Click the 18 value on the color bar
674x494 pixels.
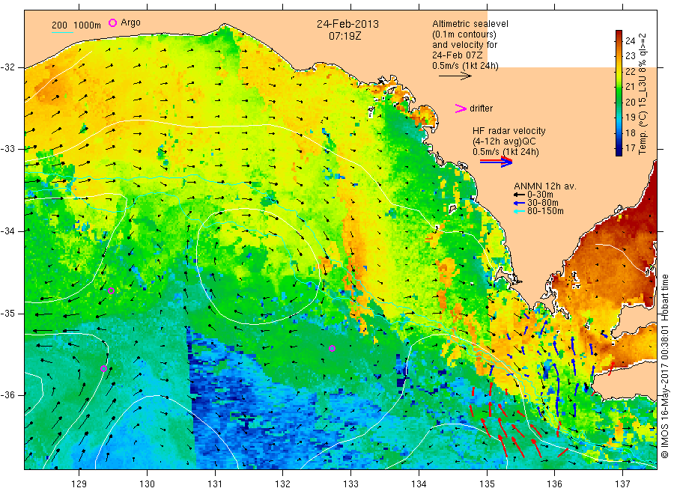point(630,132)
